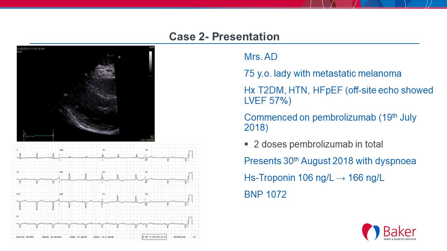Click the metastatic melanoma text line
The height and width of the screenshot is (251, 447).
(x=323, y=74)
